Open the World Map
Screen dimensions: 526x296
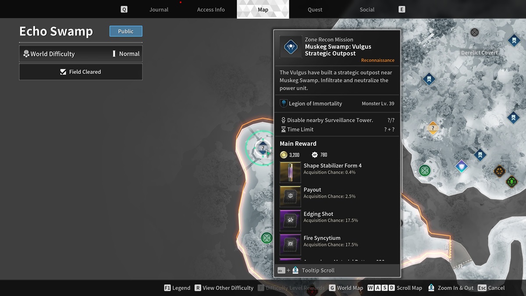[346, 288]
